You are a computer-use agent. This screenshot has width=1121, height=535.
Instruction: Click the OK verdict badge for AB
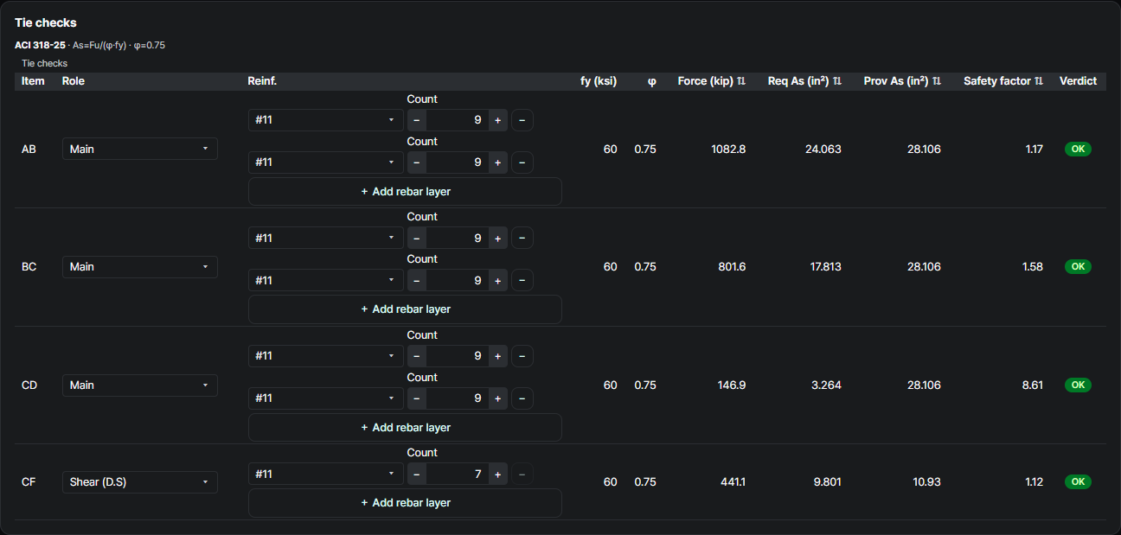pyautogui.click(x=1078, y=150)
